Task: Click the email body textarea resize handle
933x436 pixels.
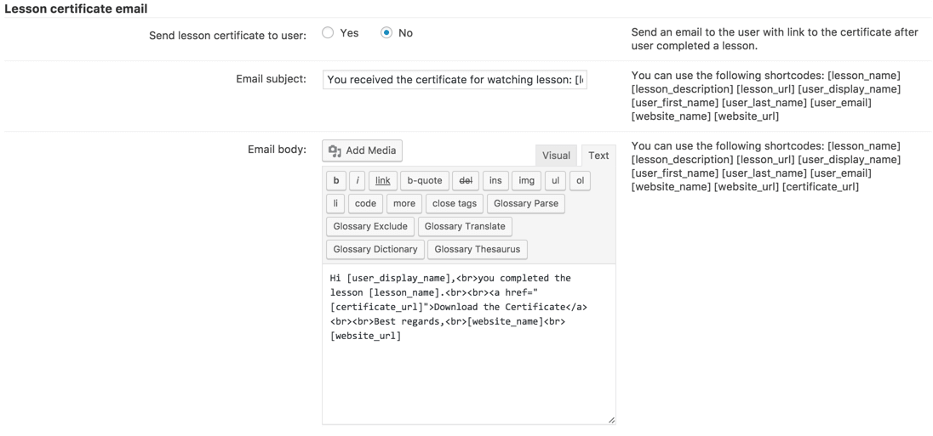Action: (610, 419)
